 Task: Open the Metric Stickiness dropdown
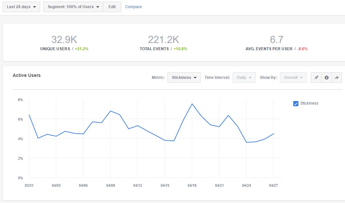point(184,78)
